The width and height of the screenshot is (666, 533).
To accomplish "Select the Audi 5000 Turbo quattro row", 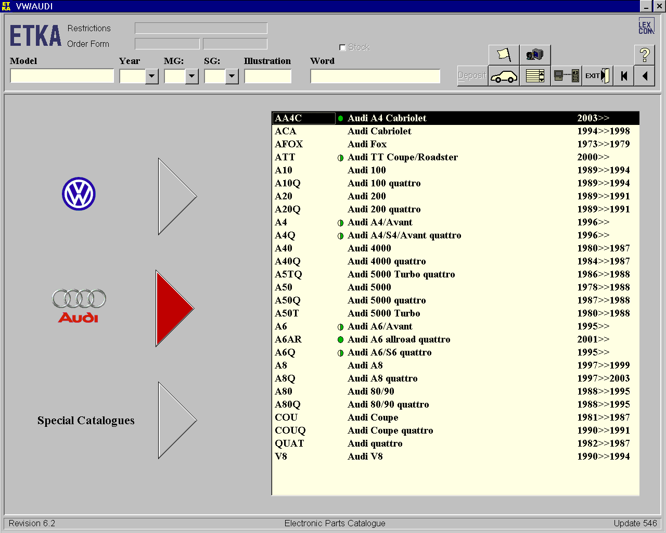I will coord(455,274).
